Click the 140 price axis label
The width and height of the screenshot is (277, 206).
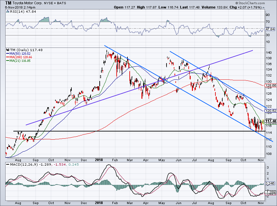coord(269,52)
